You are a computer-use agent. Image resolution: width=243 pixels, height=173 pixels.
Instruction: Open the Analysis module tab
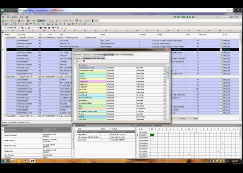[x=51, y=21]
